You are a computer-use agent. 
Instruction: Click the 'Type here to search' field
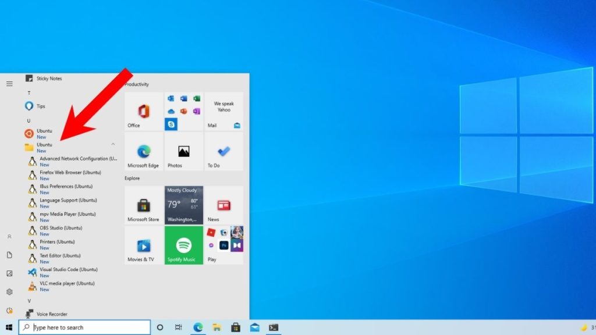point(84,327)
